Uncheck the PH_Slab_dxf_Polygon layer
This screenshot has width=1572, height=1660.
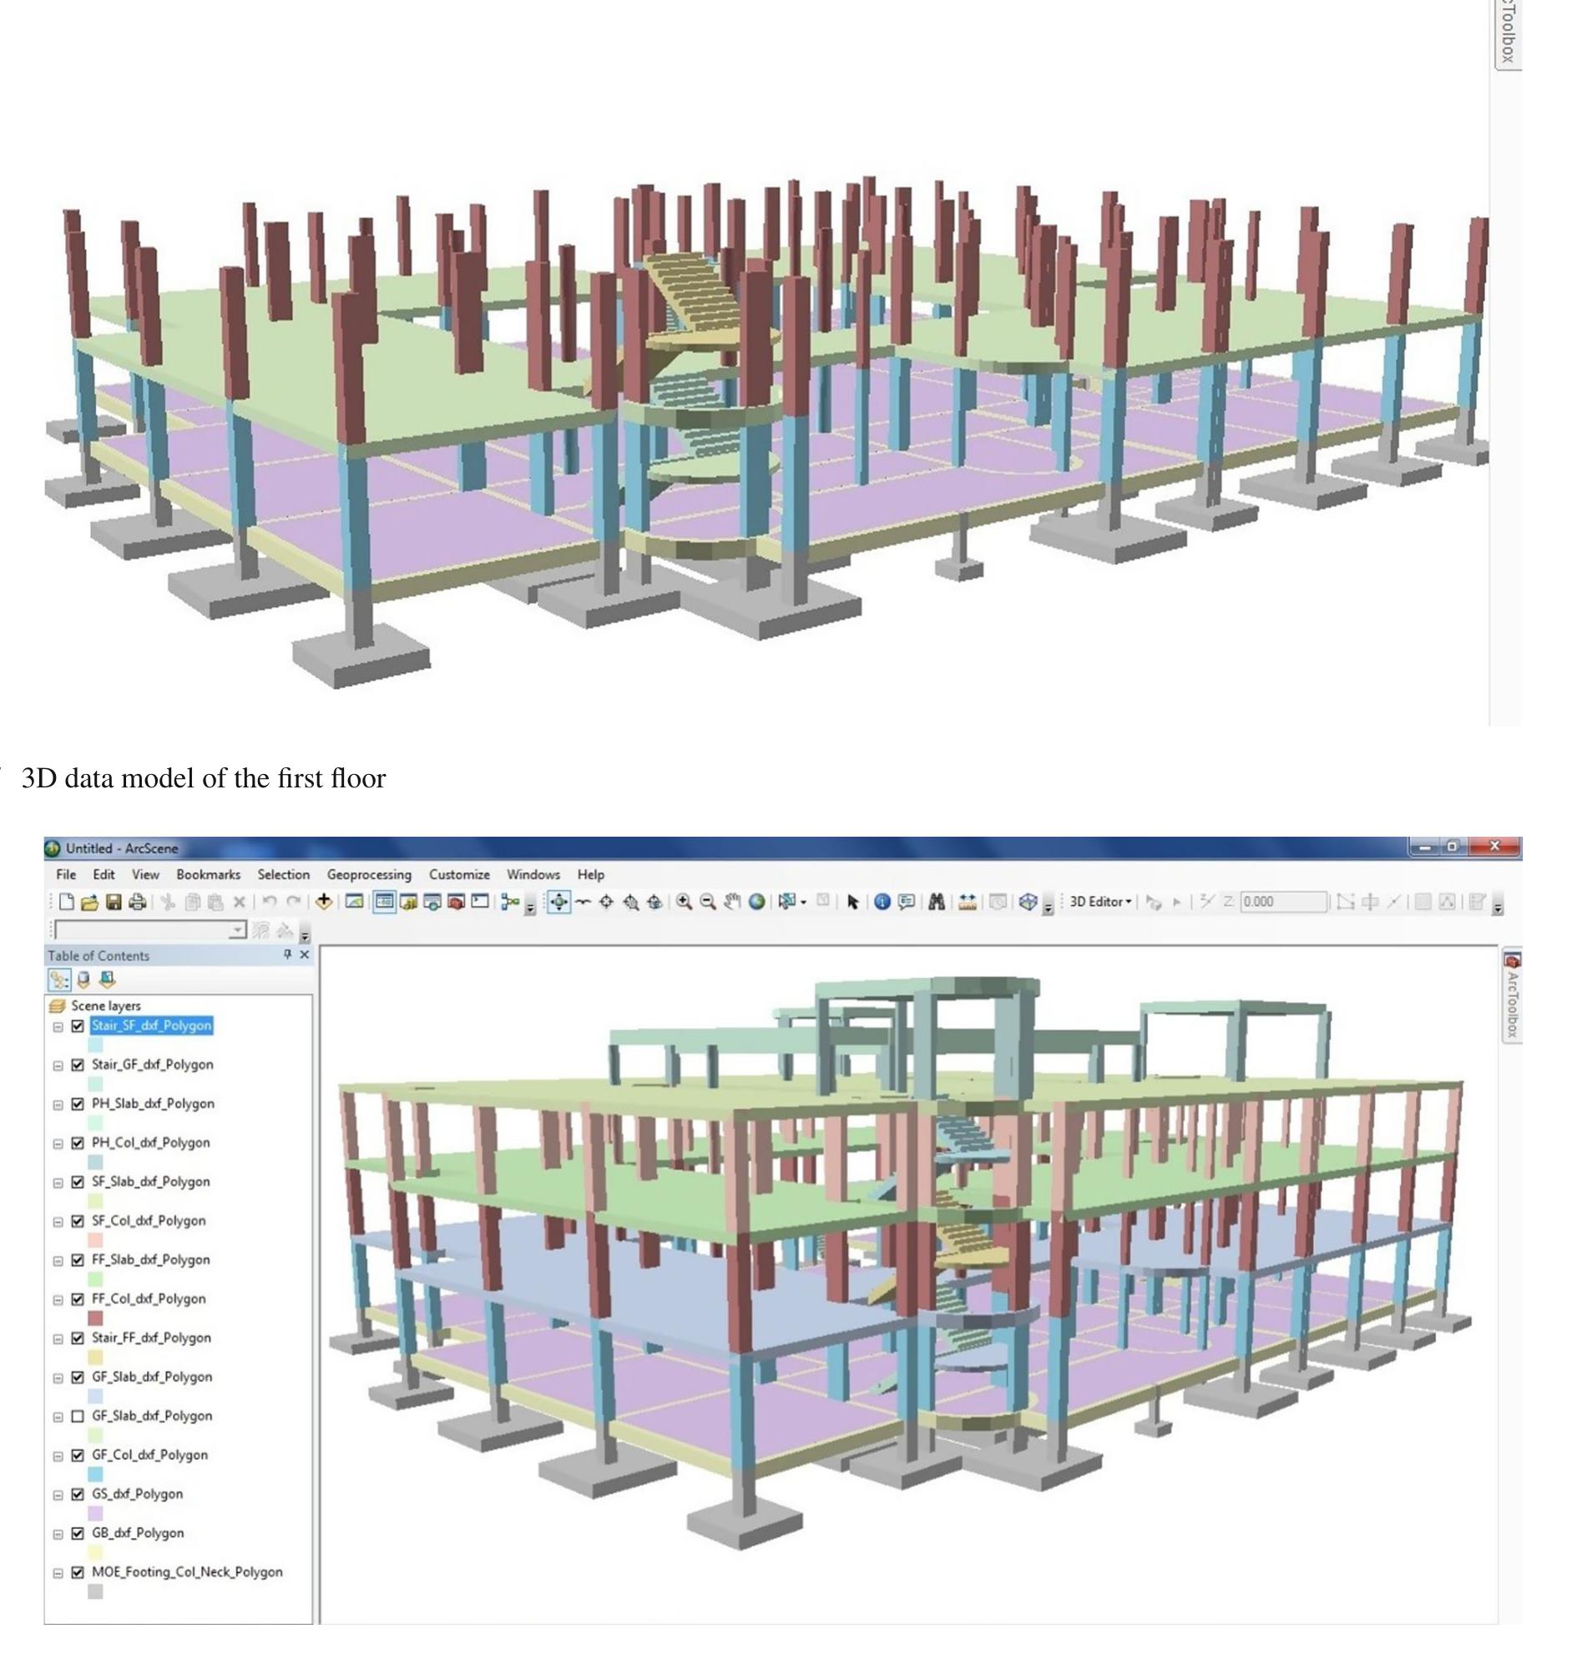78,1104
